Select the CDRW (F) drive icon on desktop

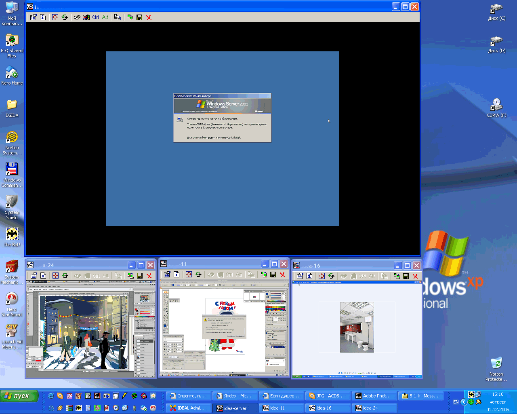[496, 108]
